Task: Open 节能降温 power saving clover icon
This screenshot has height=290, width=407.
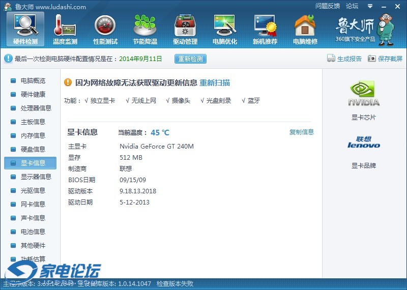Action: click(x=145, y=29)
